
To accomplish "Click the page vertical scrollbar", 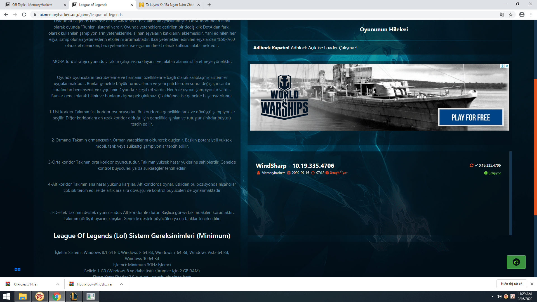I will [535, 147].
